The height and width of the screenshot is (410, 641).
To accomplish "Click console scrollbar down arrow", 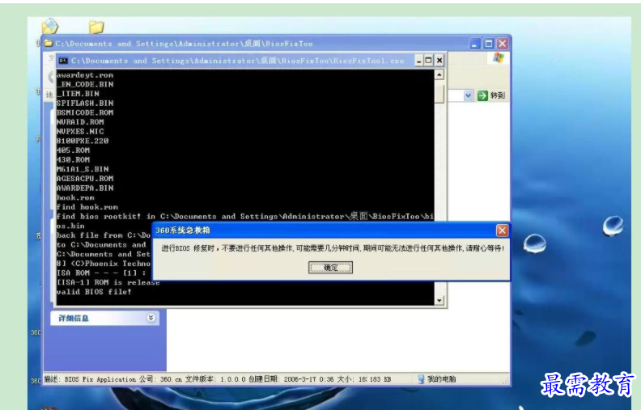I will tap(439, 301).
